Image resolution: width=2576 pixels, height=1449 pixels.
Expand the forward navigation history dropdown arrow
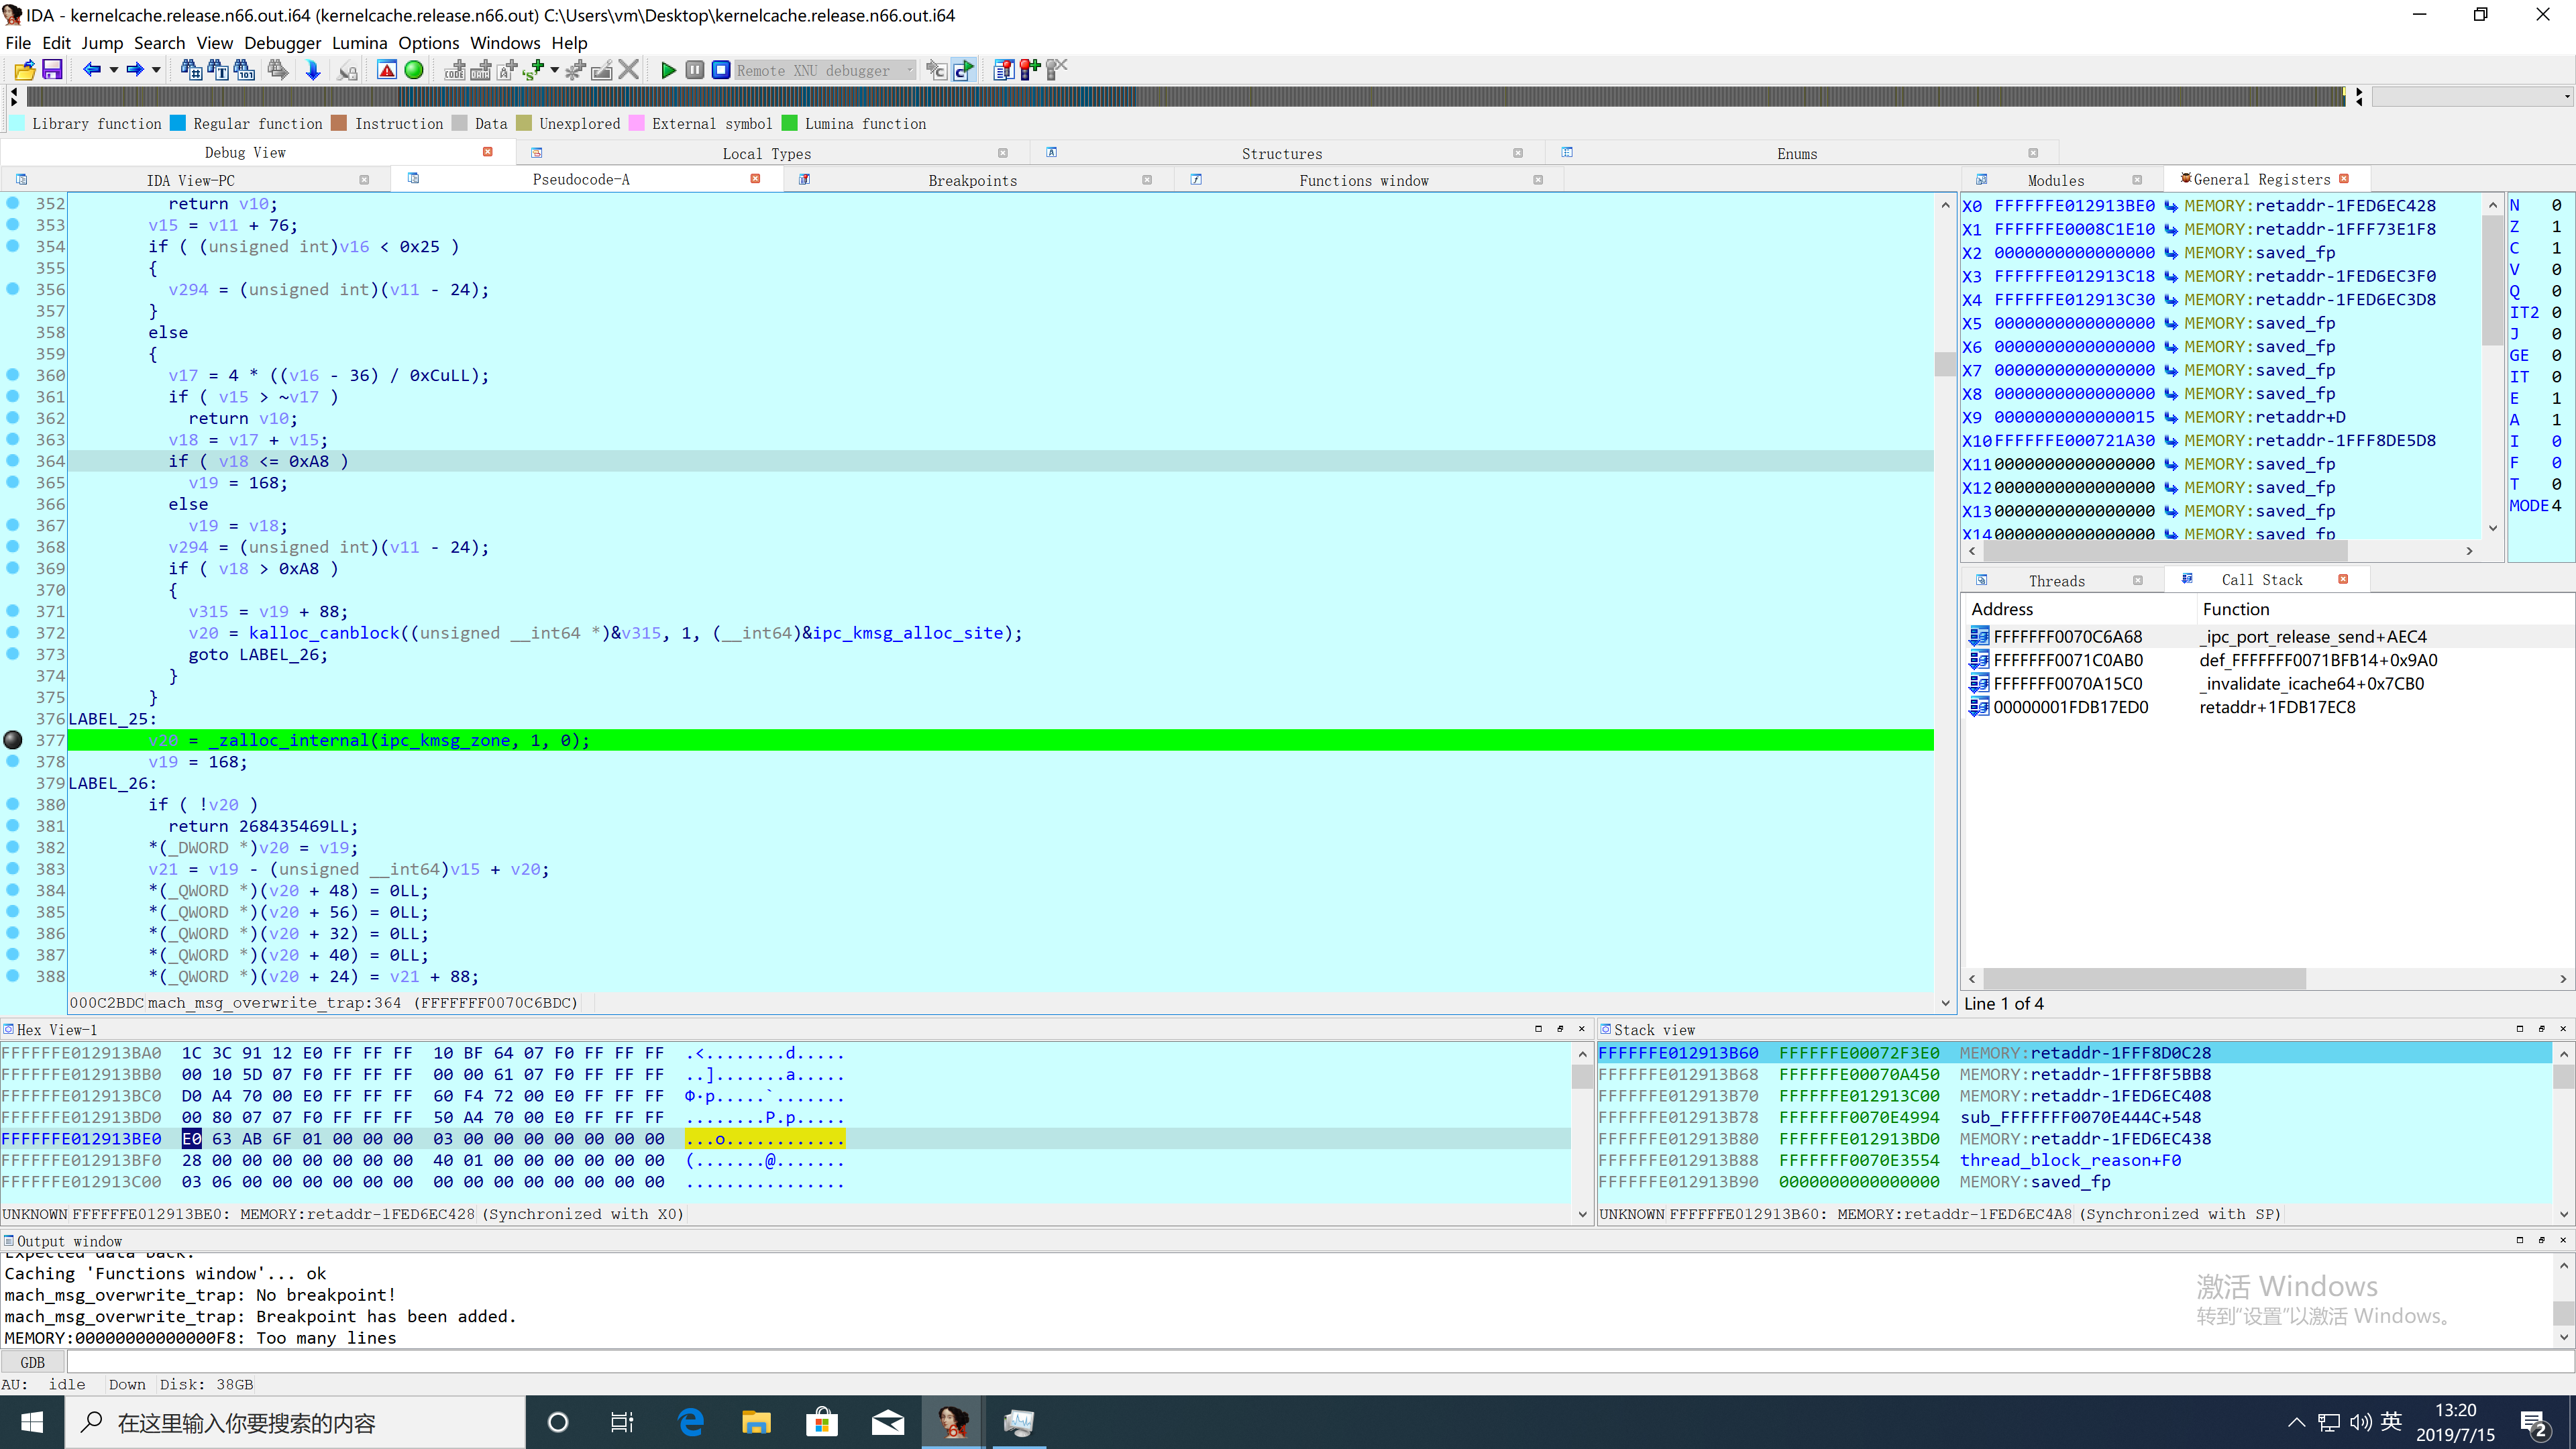pos(156,70)
